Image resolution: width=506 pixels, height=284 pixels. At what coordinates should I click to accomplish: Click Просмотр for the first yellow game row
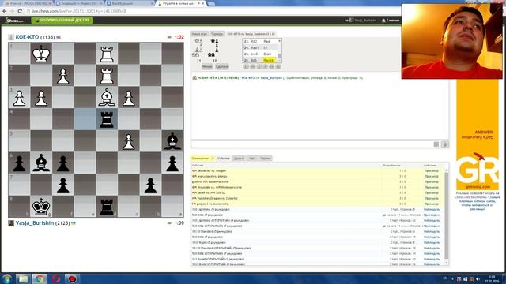(432, 170)
